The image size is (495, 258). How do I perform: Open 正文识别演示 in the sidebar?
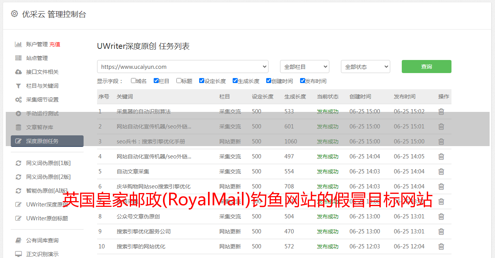point(42,254)
